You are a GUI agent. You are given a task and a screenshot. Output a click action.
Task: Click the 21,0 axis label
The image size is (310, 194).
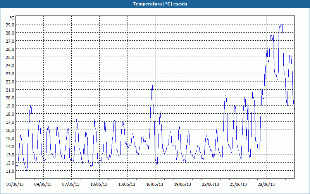[x=10, y=90]
